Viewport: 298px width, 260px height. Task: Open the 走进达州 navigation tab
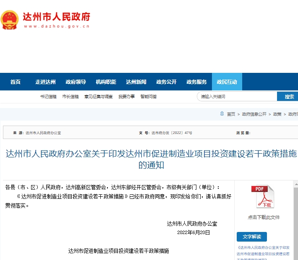tap(45, 82)
